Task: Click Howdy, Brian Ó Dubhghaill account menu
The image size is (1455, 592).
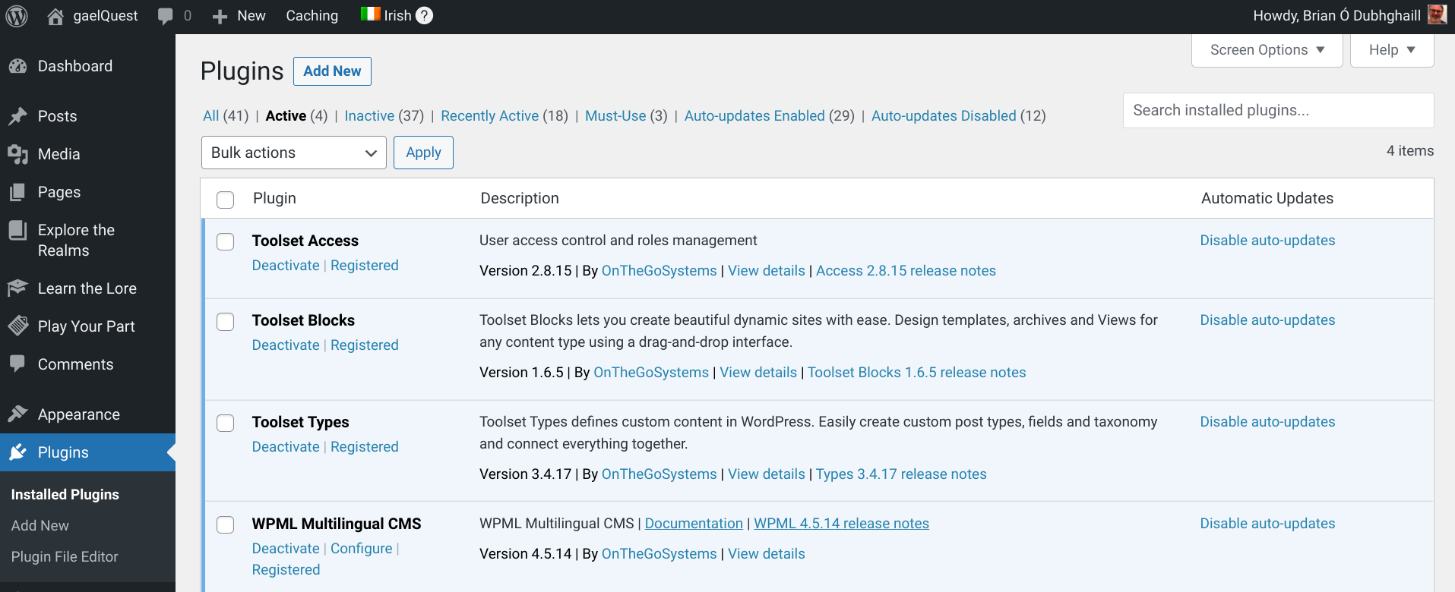Action: click(1349, 16)
